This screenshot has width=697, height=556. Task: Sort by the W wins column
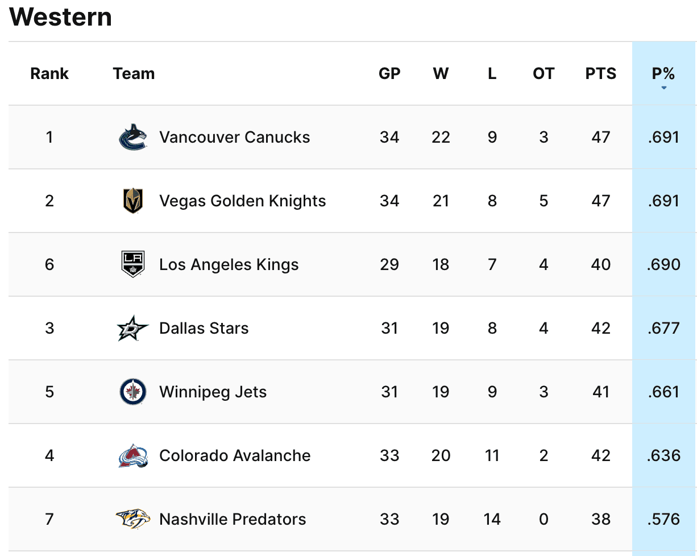pos(441,73)
